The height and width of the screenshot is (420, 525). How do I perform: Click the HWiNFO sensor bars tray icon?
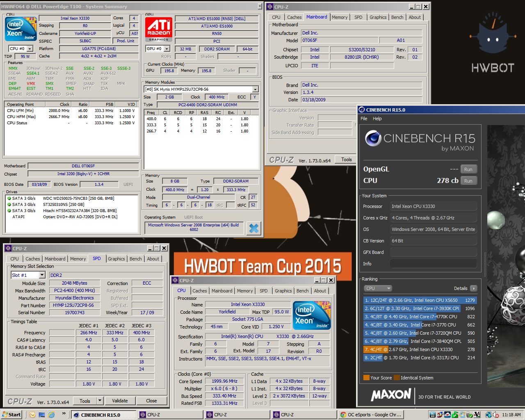(432, 415)
